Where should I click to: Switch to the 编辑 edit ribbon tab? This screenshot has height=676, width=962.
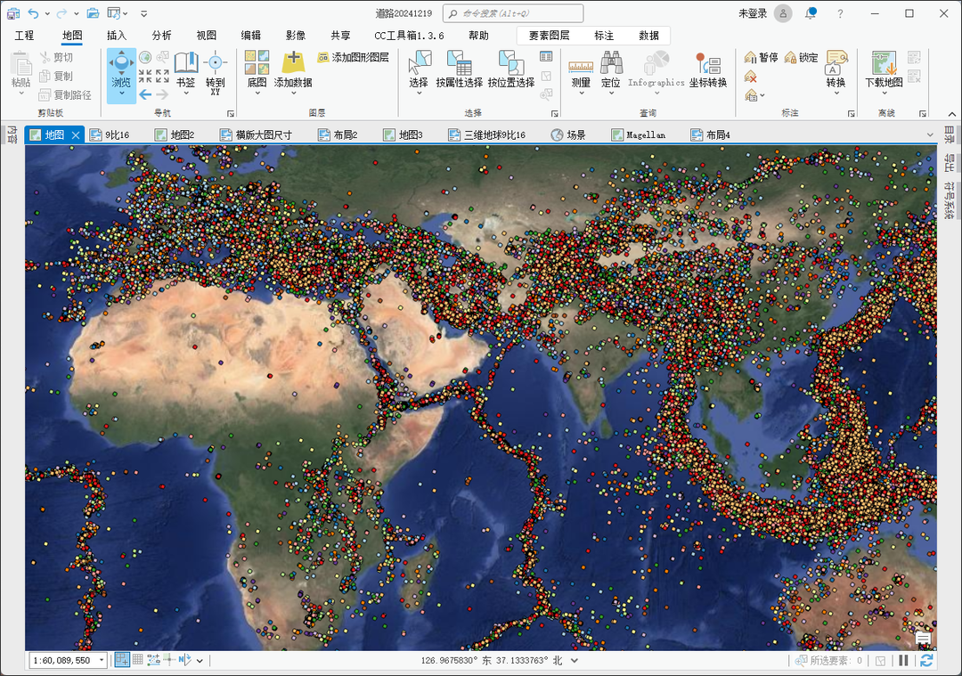pos(251,36)
